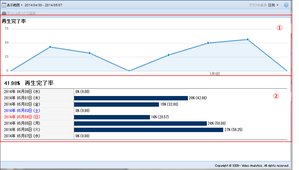The image size is (299, 170).
Task: Click the 14% (28.57) bar for 05月04日
Action: pyautogui.click(x=112, y=117)
